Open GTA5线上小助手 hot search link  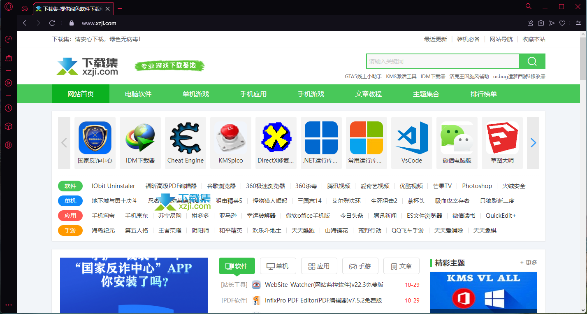tap(363, 76)
